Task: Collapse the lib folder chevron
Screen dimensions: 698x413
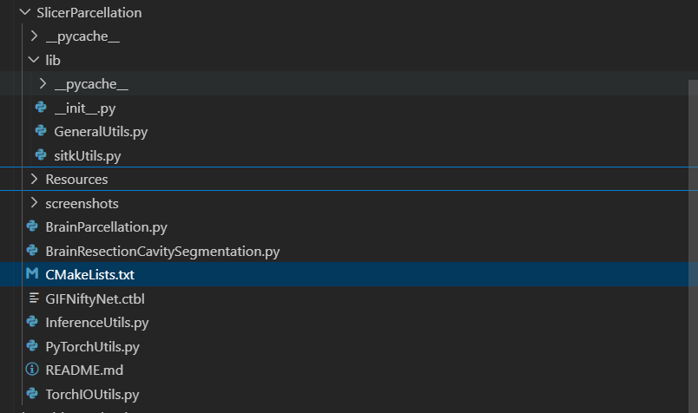Action: click(34, 59)
